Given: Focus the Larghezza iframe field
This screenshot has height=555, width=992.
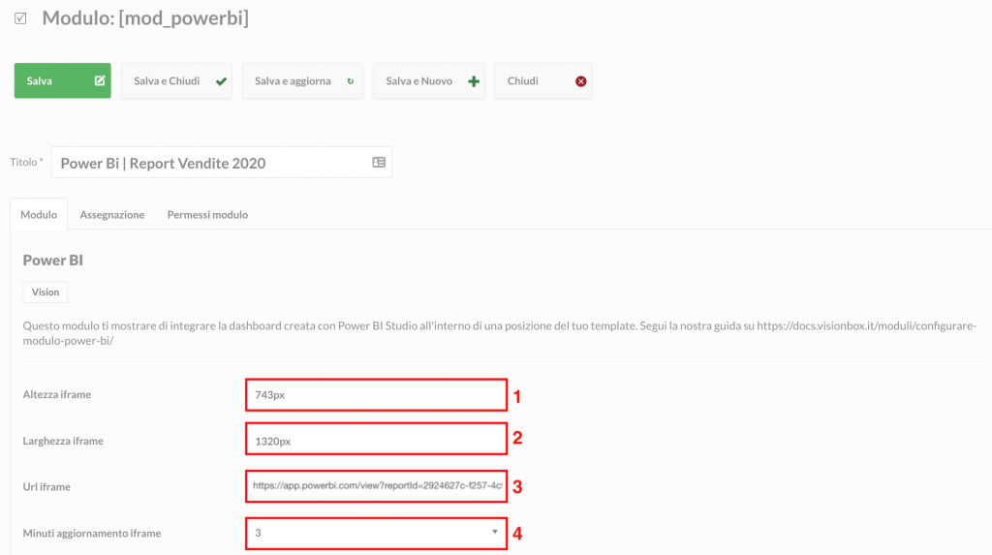Looking at the screenshot, I should coord(376,439).
